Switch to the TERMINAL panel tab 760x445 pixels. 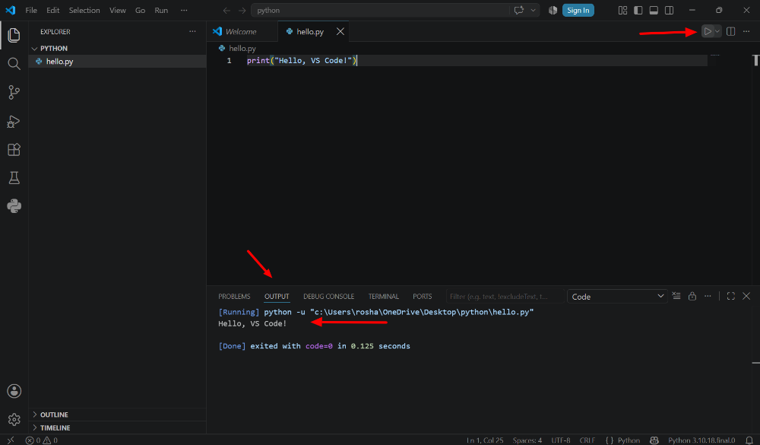383,297
